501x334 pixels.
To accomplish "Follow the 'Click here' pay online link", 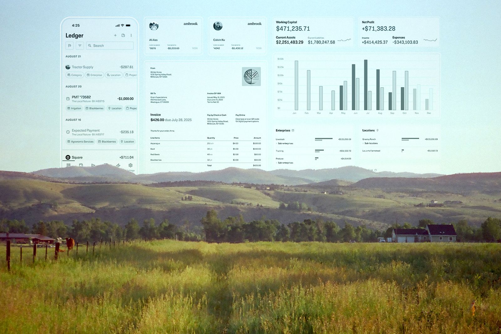I will (240, 119).
